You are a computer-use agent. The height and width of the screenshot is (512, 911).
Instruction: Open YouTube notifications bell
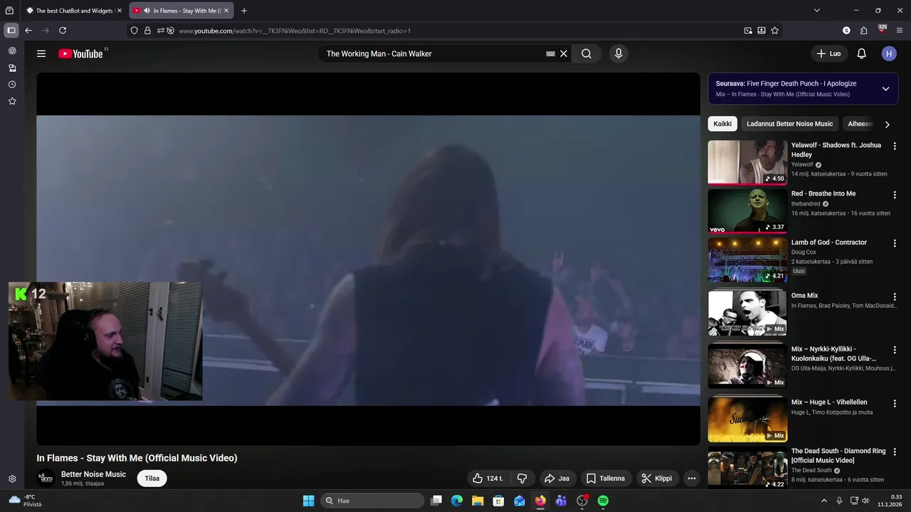click(x=861, y=53)
